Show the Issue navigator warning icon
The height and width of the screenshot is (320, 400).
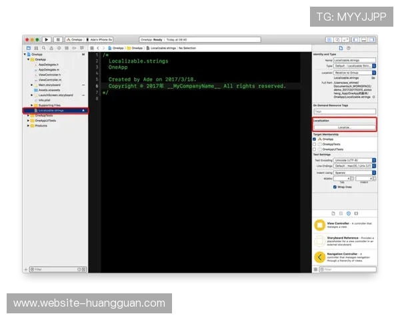click(50, 48)
